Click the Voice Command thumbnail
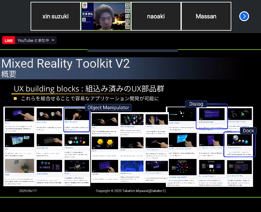Screen dimensions: 261x212 157,166
